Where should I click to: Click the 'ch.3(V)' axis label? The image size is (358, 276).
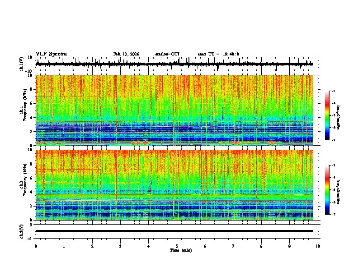coord(22,231)
